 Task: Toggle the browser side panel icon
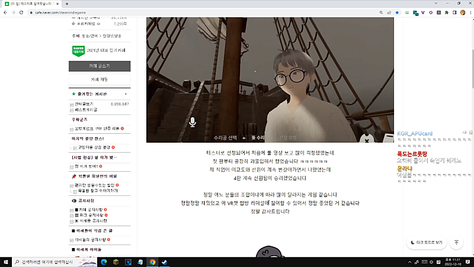[x=454, y=12]
